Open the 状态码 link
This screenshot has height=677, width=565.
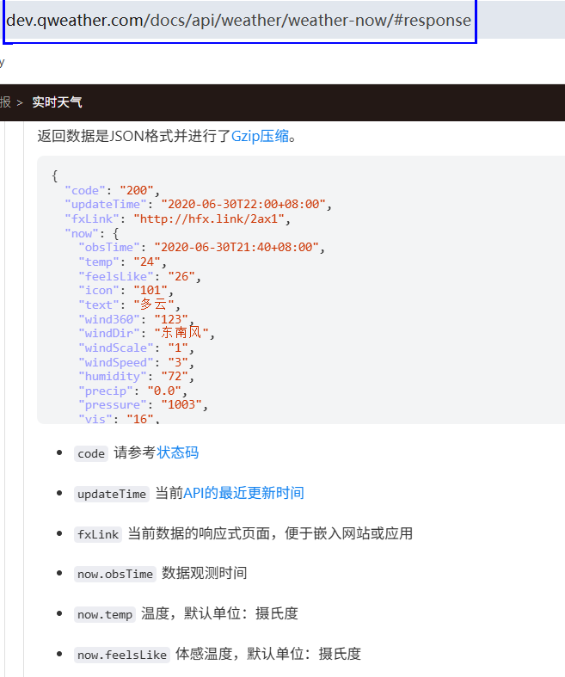point(177,452)
